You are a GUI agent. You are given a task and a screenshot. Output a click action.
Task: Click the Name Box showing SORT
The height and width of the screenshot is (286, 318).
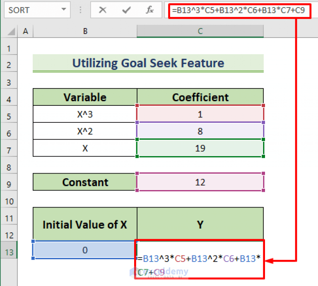pos(37,10)
